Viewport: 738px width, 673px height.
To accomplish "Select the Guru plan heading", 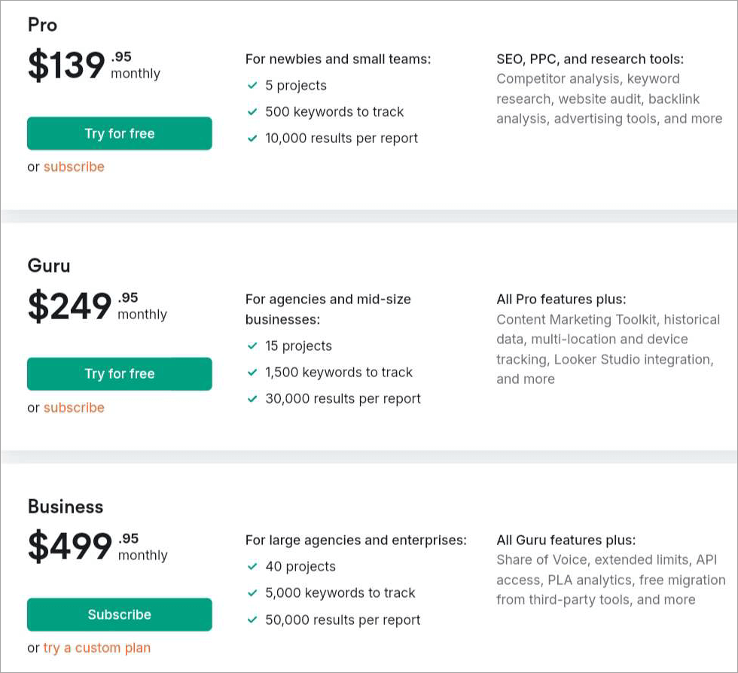I will (49, 266).
